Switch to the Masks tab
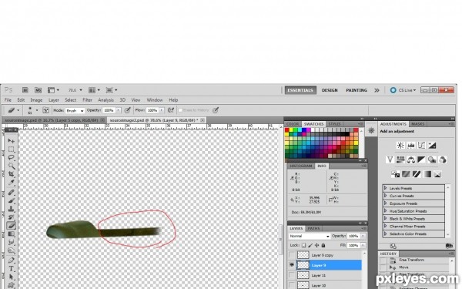This screenshot has width=462, height=289. click(418, 124)
